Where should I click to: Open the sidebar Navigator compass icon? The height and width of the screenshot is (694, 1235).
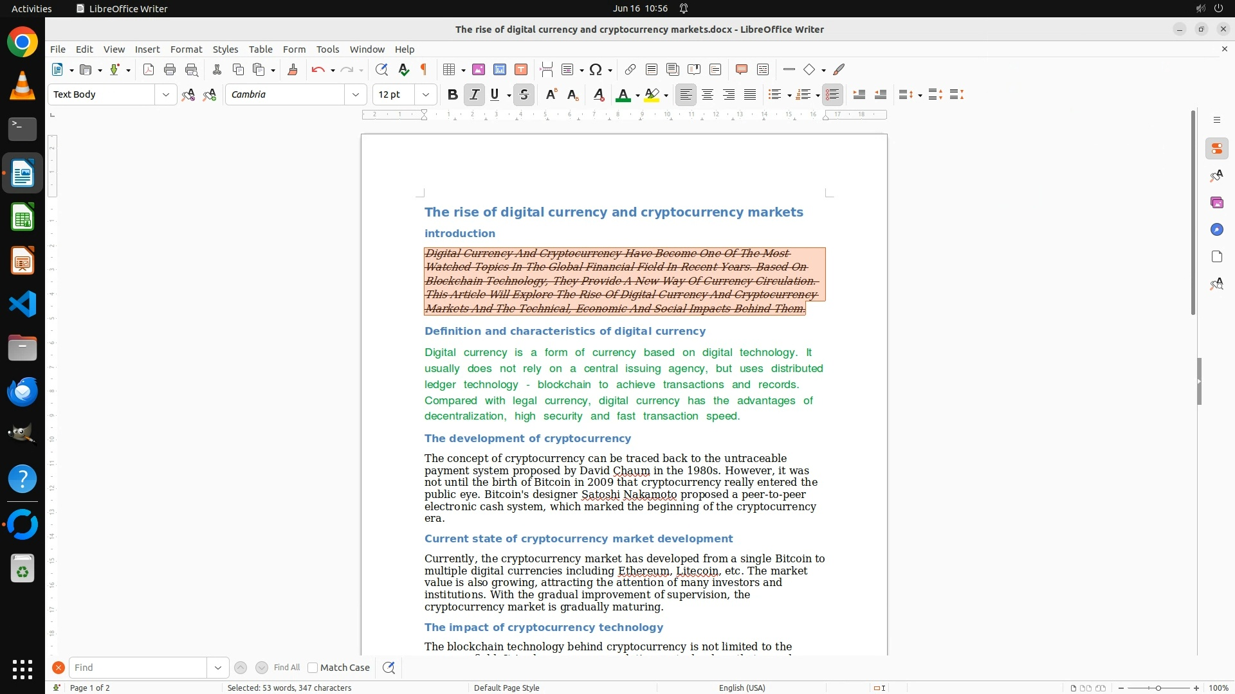tap(1216, 230)
